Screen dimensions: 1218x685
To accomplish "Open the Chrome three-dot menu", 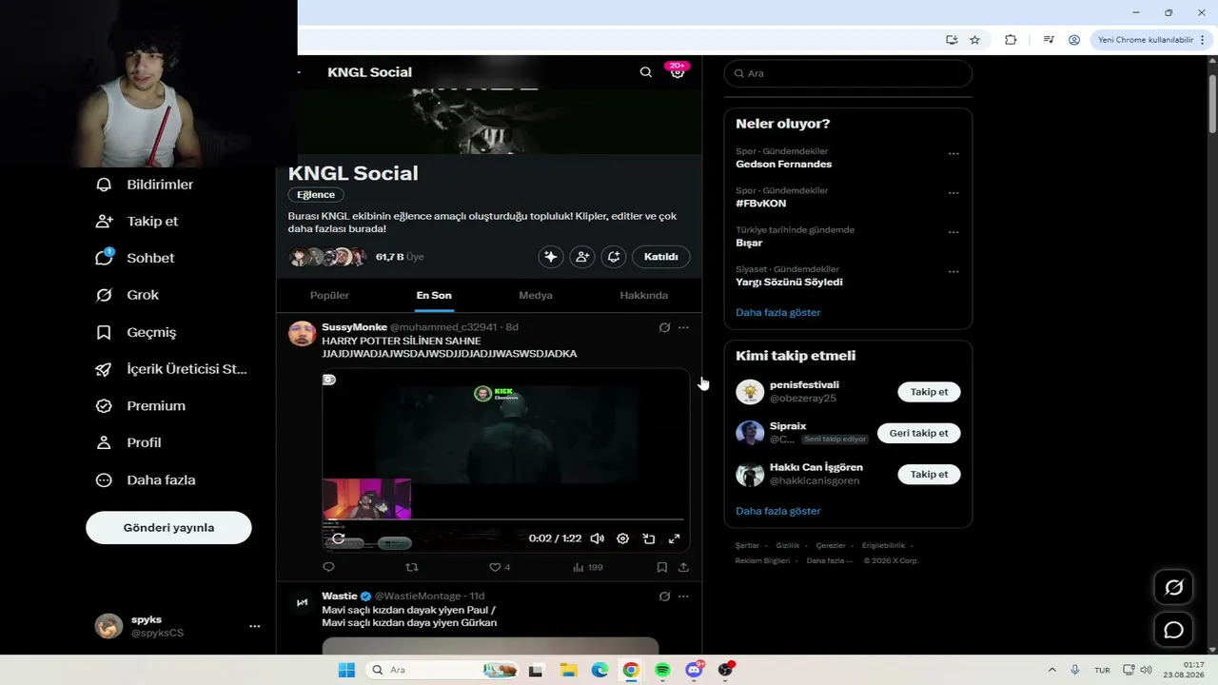I will click(x=1203, y=40).
